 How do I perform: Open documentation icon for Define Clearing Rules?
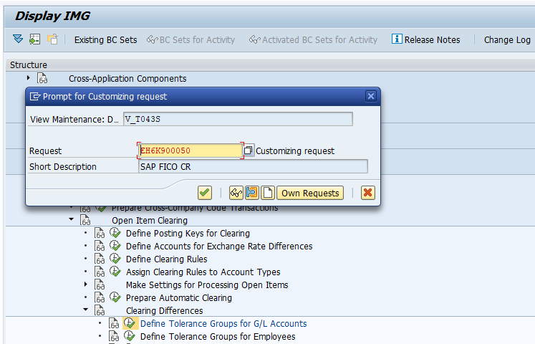[100, 259]
